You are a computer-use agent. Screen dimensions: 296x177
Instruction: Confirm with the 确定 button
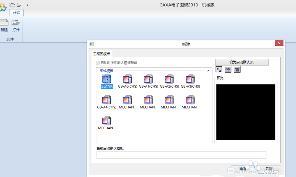coord(243,169)
